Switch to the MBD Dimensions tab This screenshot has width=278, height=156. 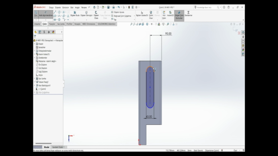[x=89, y=24]
